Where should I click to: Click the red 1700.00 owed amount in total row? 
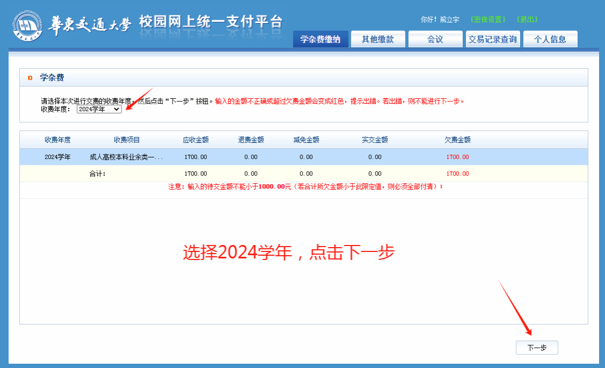tap(457, 174)
